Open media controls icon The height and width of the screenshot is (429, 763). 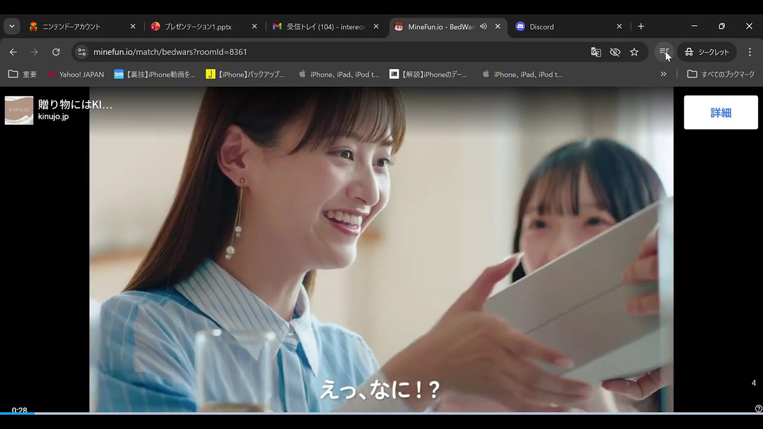(x=663, y=52)
